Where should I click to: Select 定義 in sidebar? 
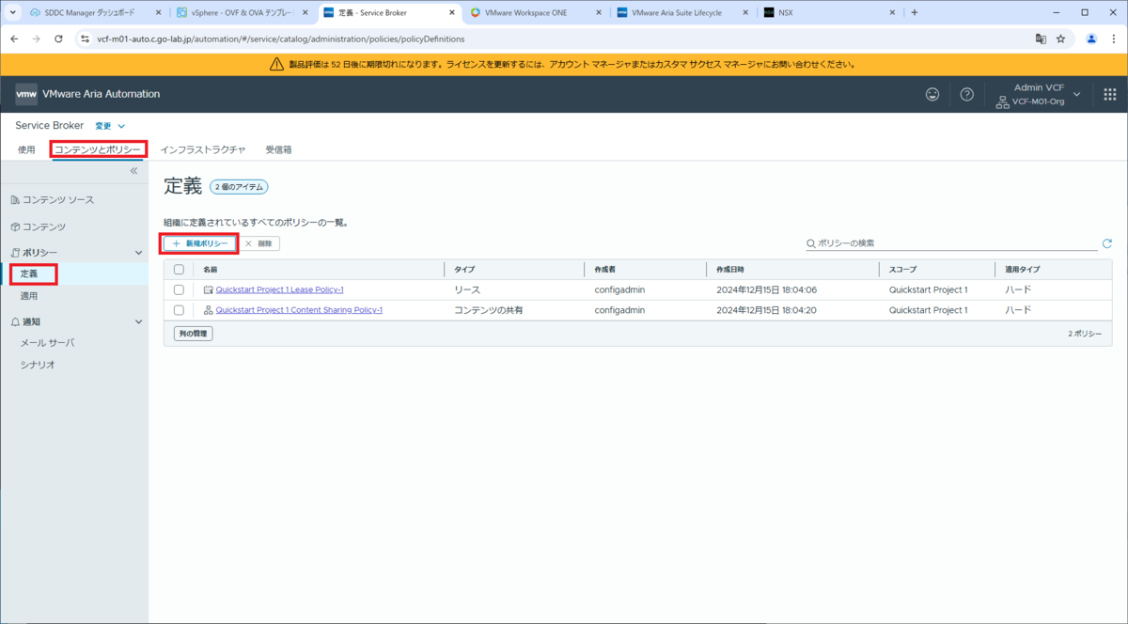[29, 273]
